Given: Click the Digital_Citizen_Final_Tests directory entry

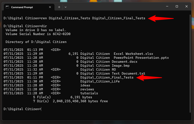Looking at the screenshot, I should coord(107,77).
